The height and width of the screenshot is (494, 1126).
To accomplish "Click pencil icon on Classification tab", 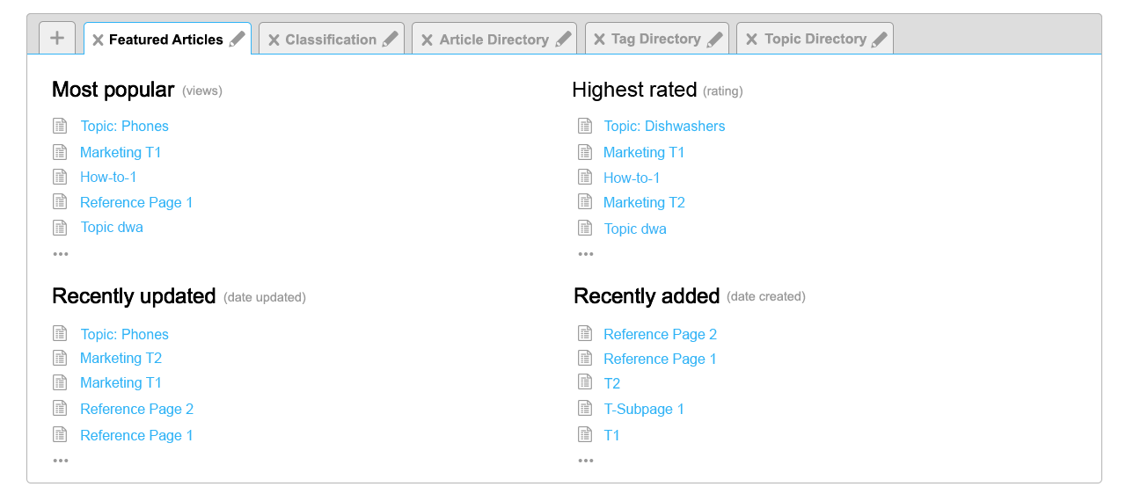I will pos(391,40).
